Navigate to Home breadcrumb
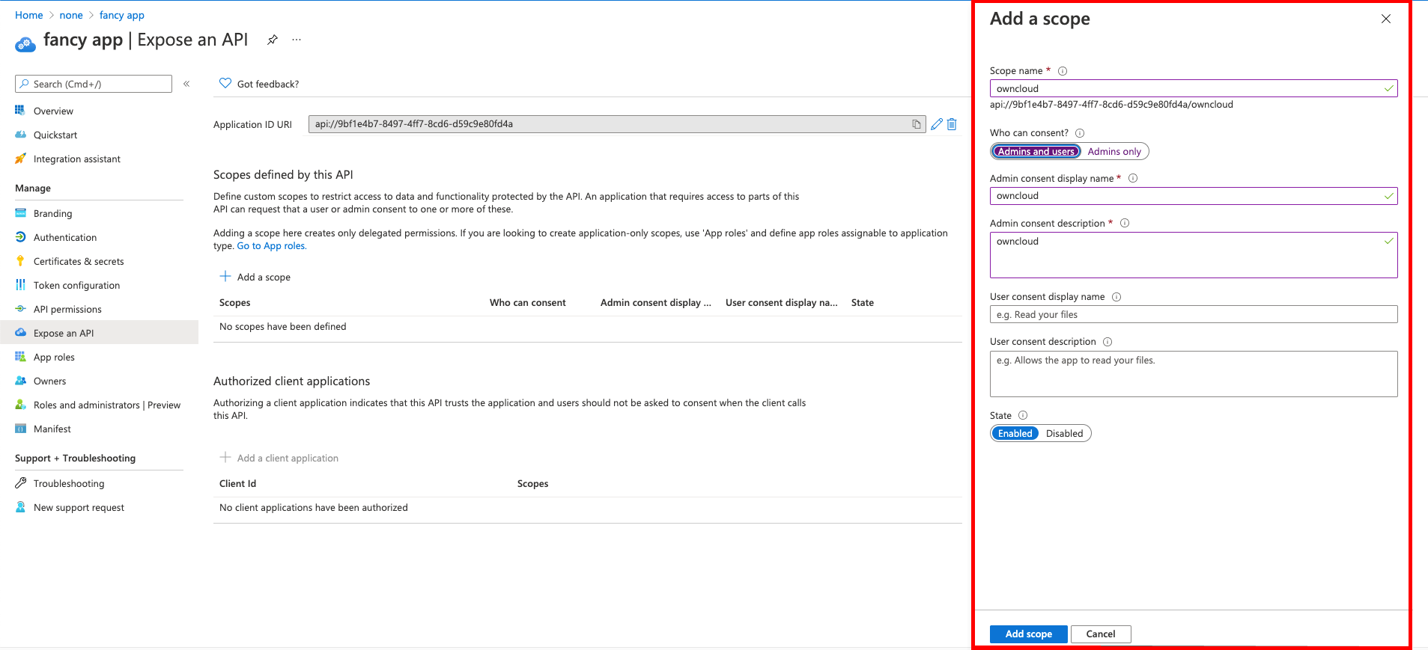1428x650 pixels. tap(28, 15)
